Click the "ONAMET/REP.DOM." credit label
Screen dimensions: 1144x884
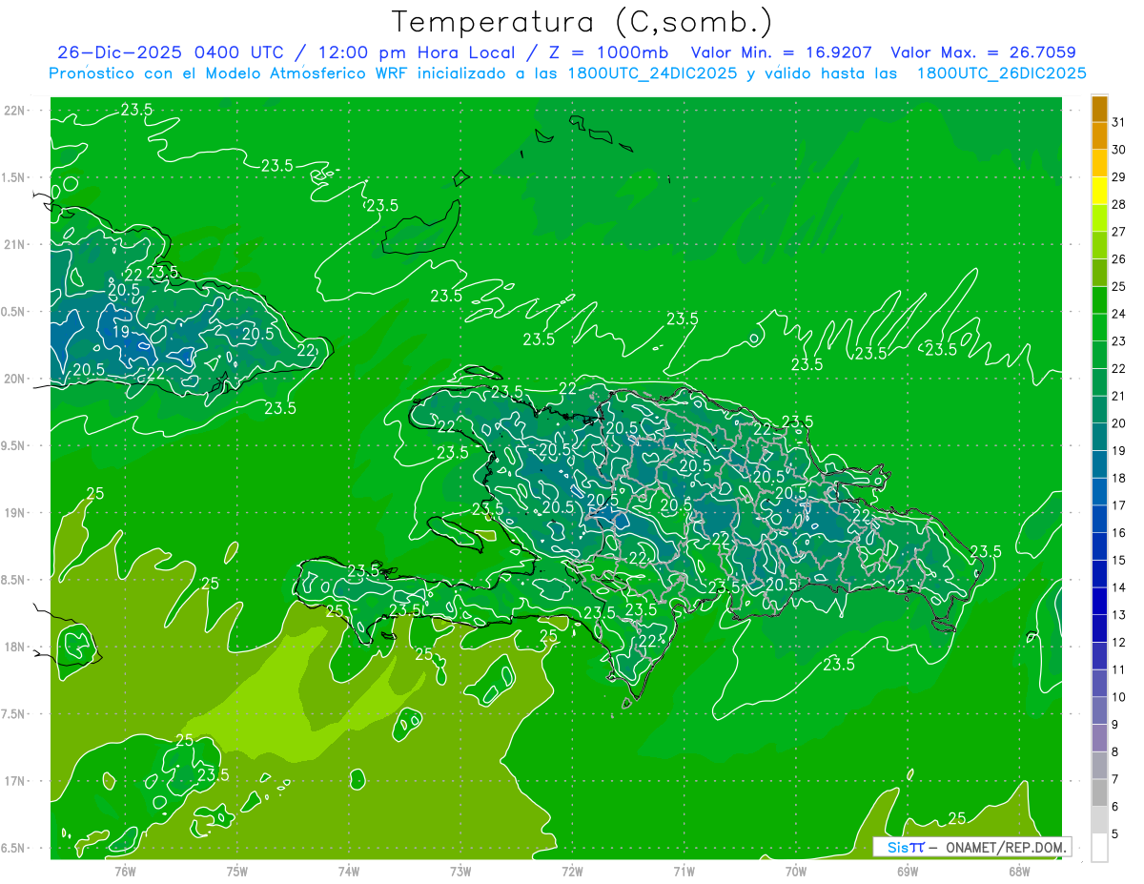[1006, 847]
